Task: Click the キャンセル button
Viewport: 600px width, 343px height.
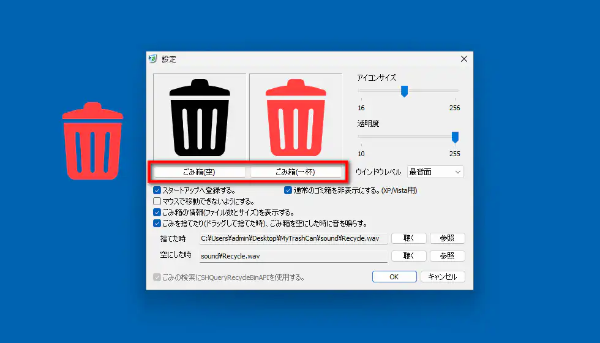Action: [x=443, y=277]
